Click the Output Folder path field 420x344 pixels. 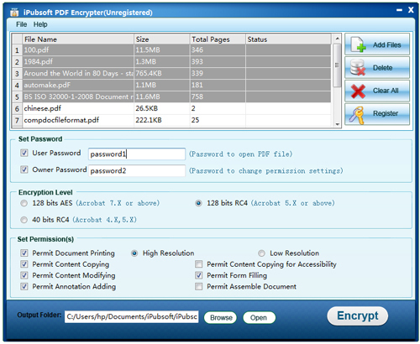coord(132,317)
